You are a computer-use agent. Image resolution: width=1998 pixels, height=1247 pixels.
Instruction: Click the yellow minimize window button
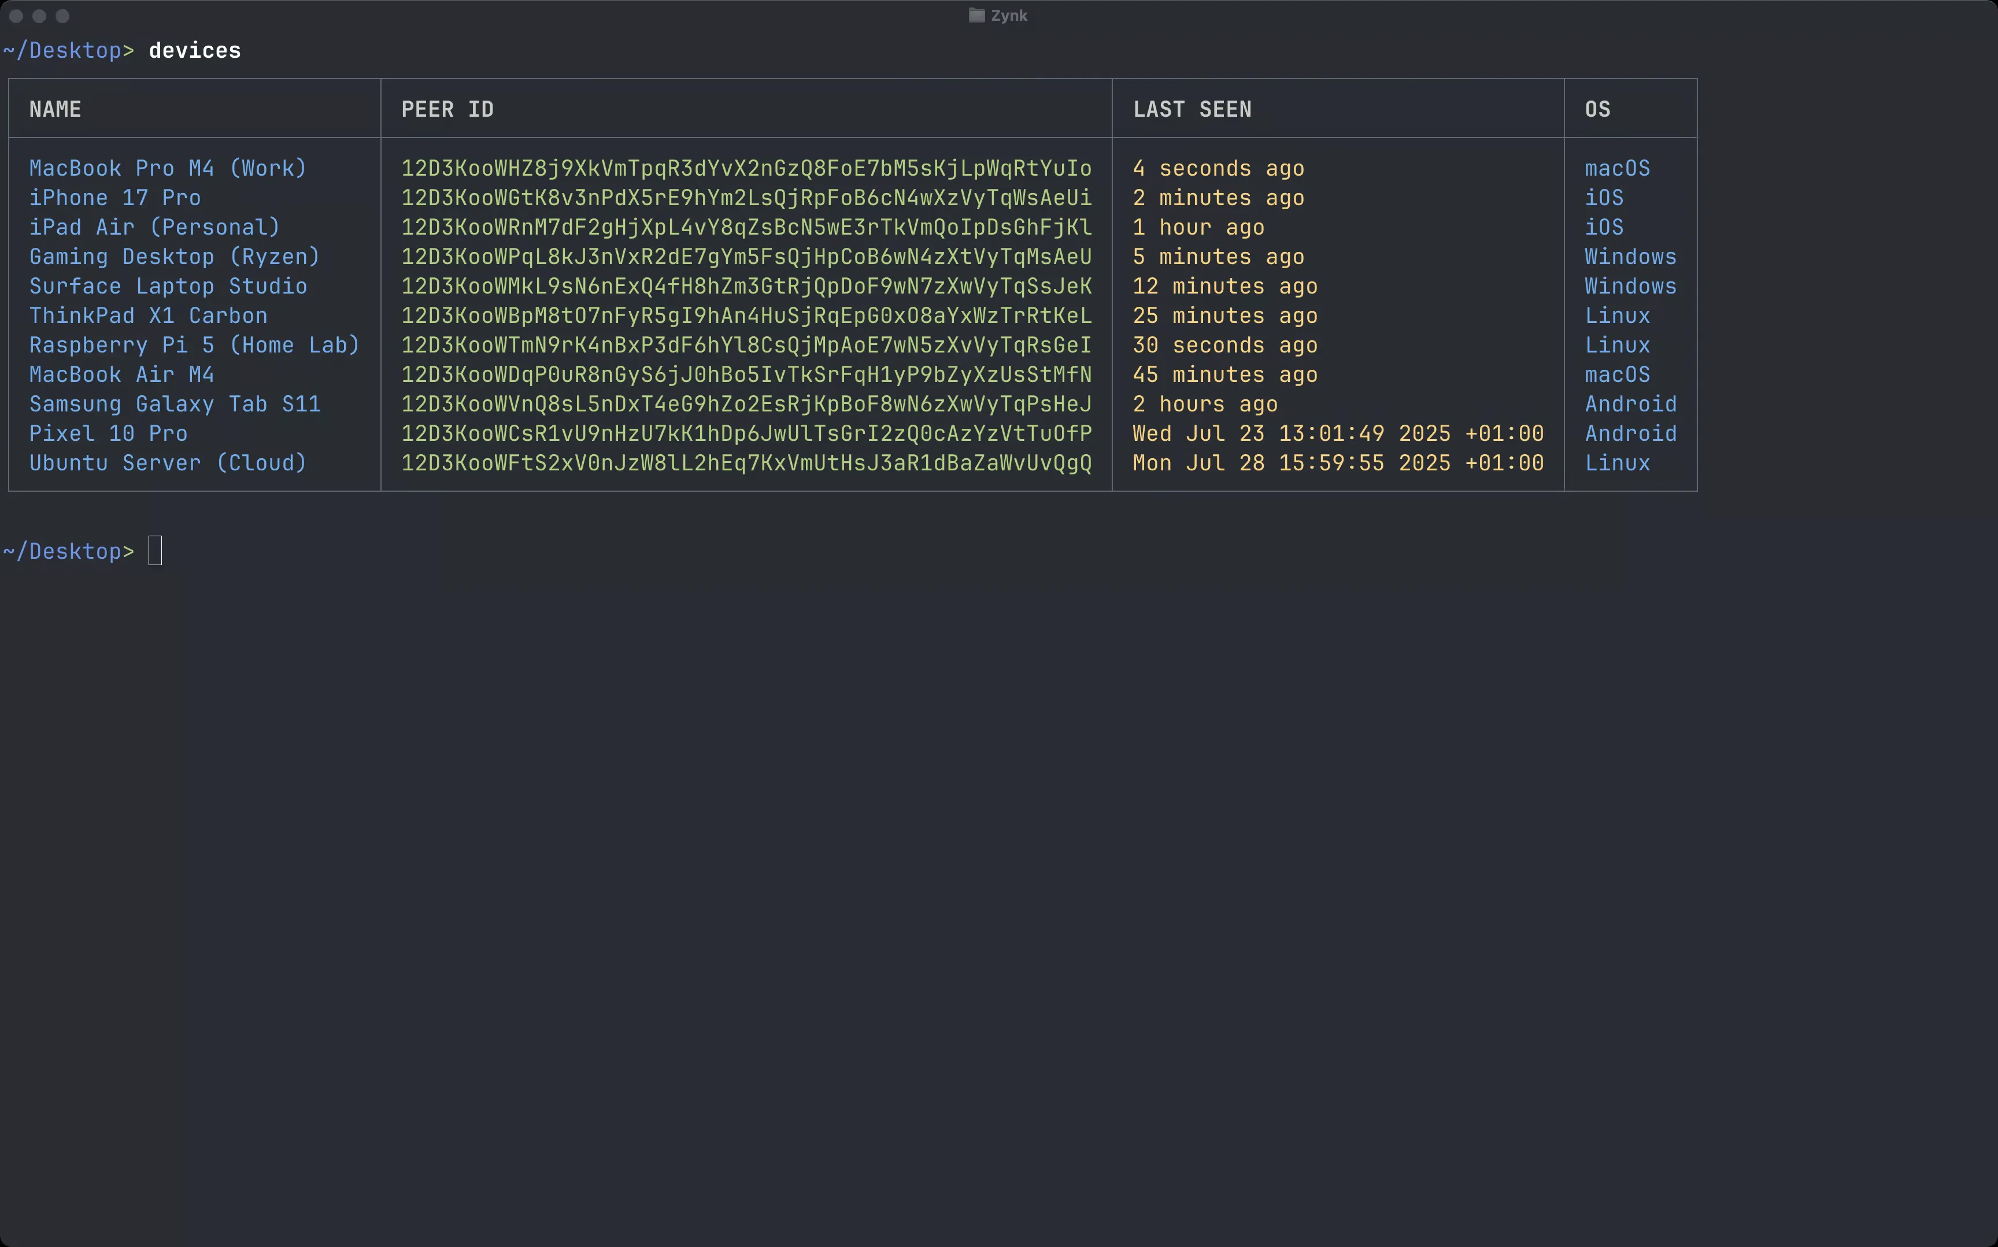39,17
